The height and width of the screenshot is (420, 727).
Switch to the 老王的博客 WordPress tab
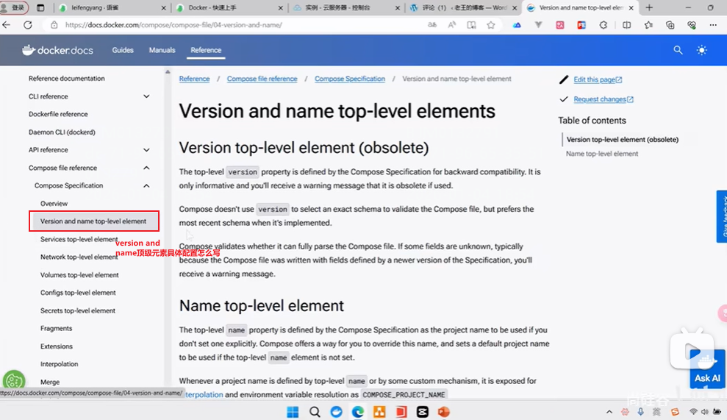point(463,8)
